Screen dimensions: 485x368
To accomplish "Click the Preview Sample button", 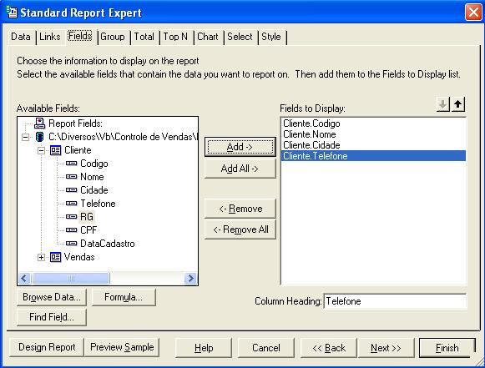I will [x=122, y=347].
